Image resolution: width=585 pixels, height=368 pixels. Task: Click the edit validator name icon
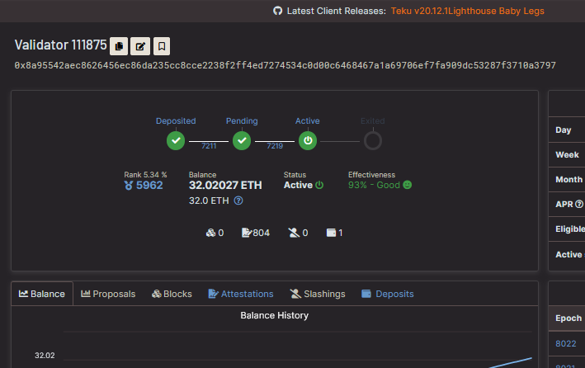[x=140, y=46]
